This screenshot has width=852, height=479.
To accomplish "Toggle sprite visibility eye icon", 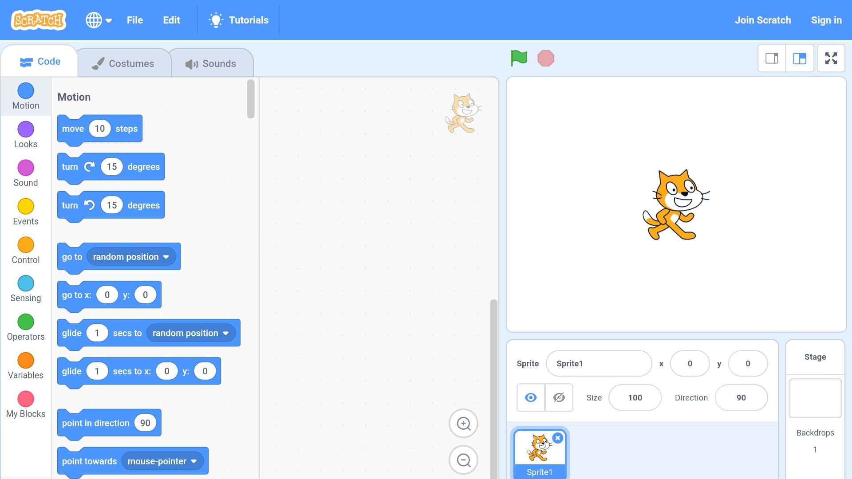I will [x=530, y=397].
